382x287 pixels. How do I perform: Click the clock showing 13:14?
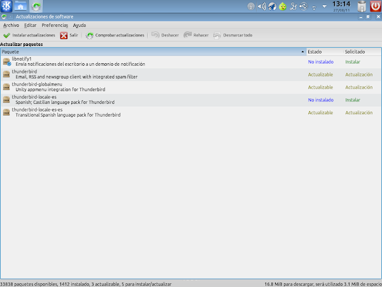click(x=341, y=4)
